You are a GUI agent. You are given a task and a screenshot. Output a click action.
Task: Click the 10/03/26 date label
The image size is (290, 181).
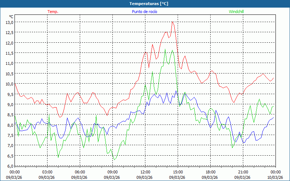275,177
